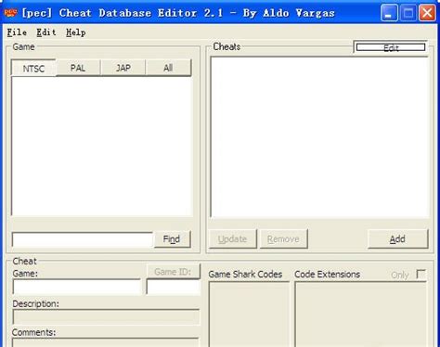Image resolution: width=440 pixels, height=347 pixels.
Task: Click the Update cheat button
Action: (233, 239)
